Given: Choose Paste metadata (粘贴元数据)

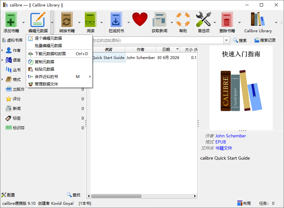Looking at the screenshot, I should [59, 69].
